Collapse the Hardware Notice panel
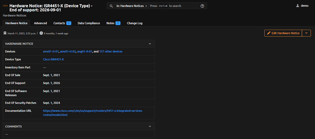 (150, 44)
